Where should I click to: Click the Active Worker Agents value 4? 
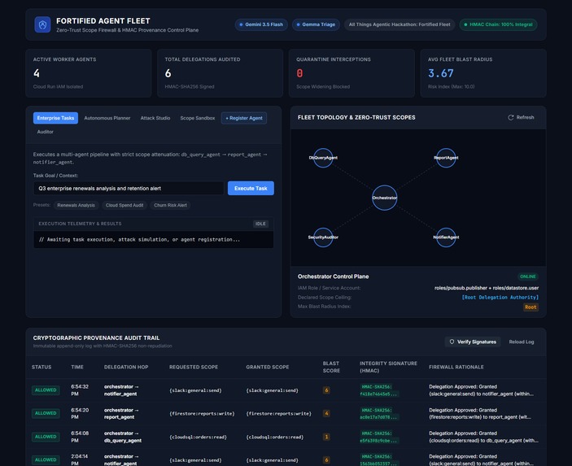[37, 73]
